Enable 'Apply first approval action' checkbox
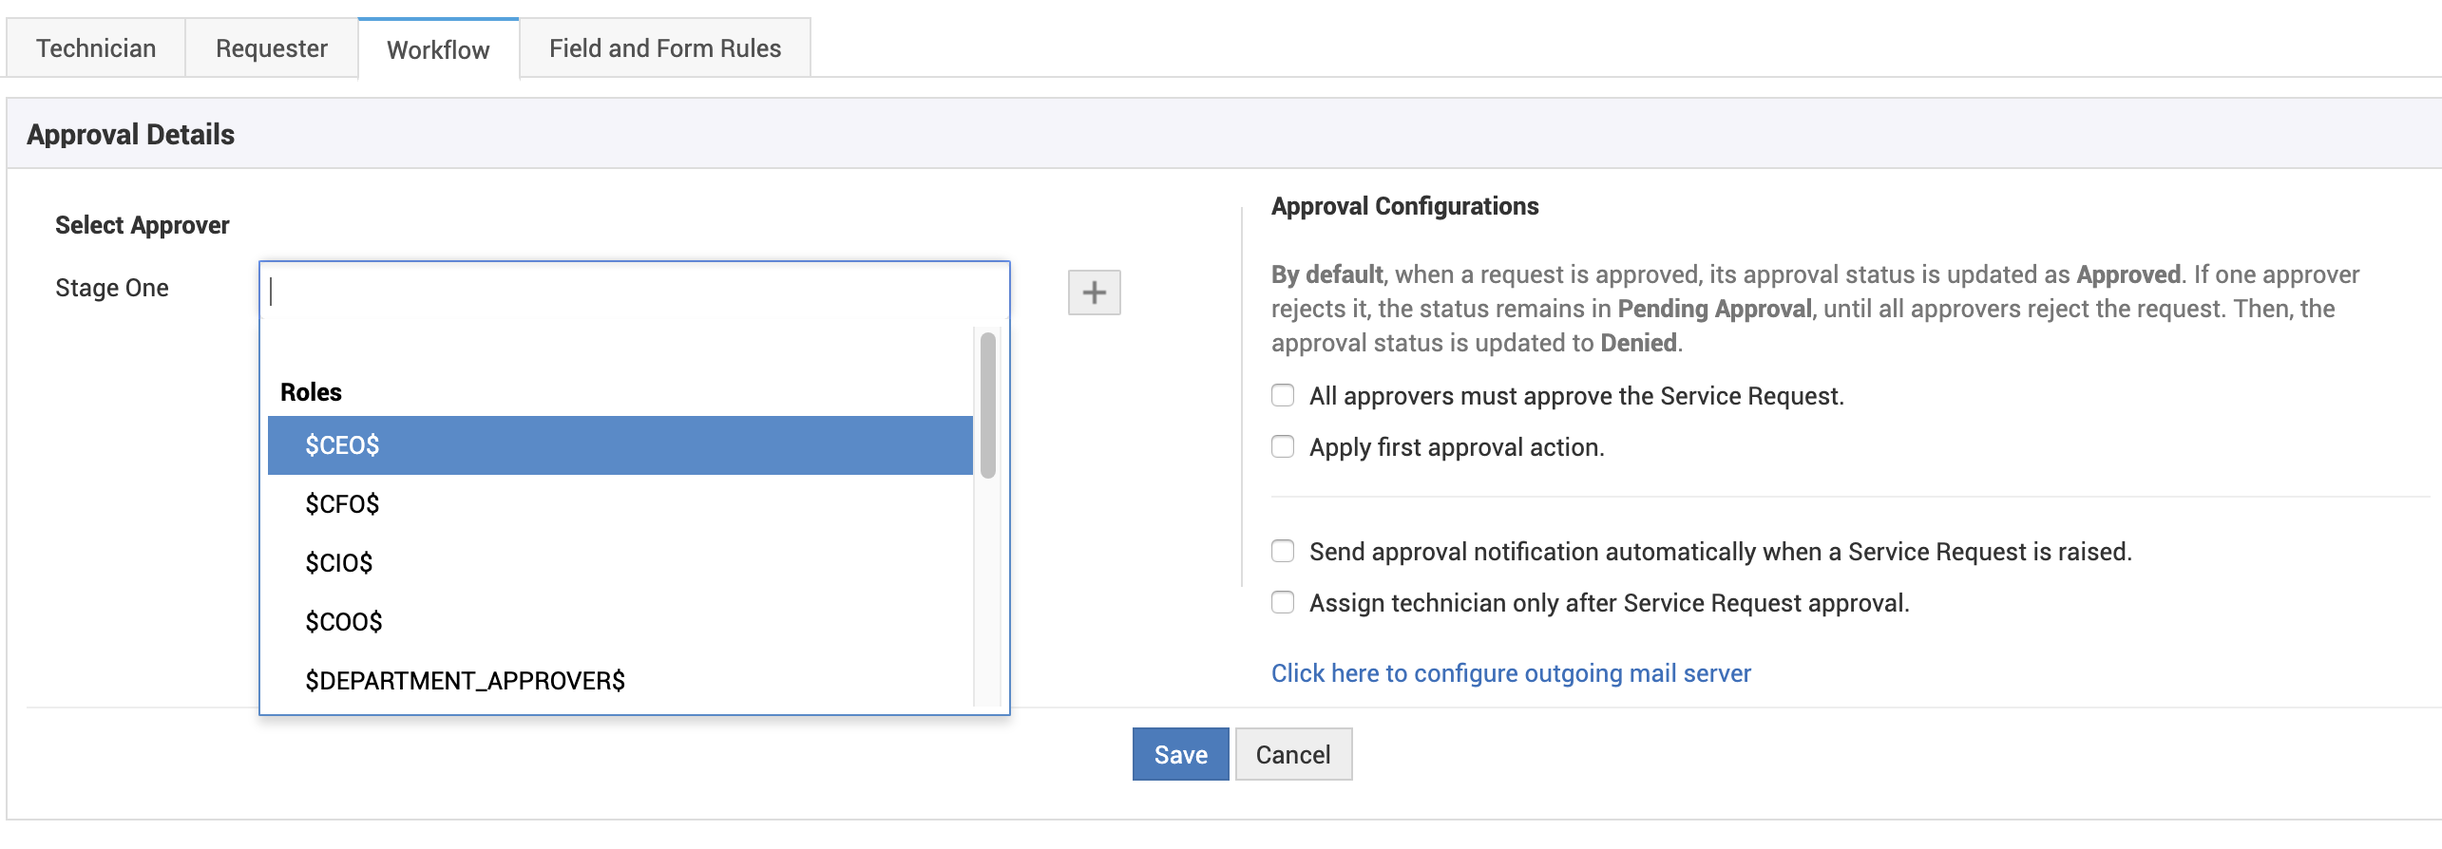2442x849 pixels. coord(1283,446)
